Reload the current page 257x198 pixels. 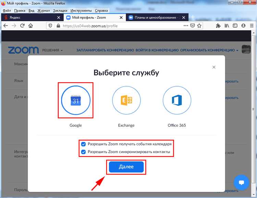[22, 26]
